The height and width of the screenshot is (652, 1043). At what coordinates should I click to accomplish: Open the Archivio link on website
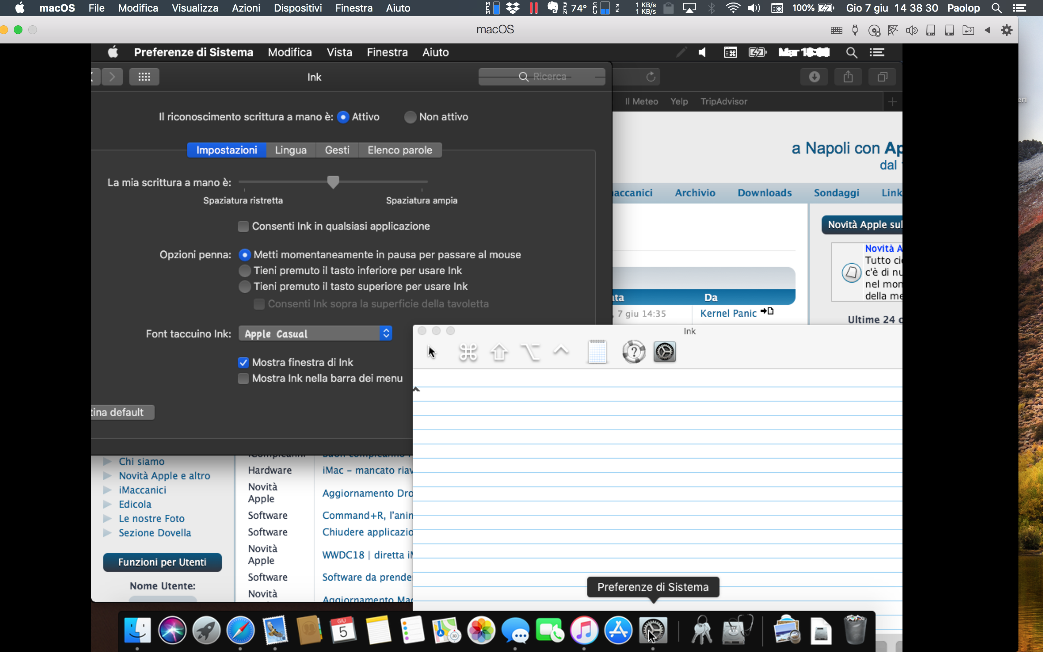pyautogui.click(x=695, y=193)
